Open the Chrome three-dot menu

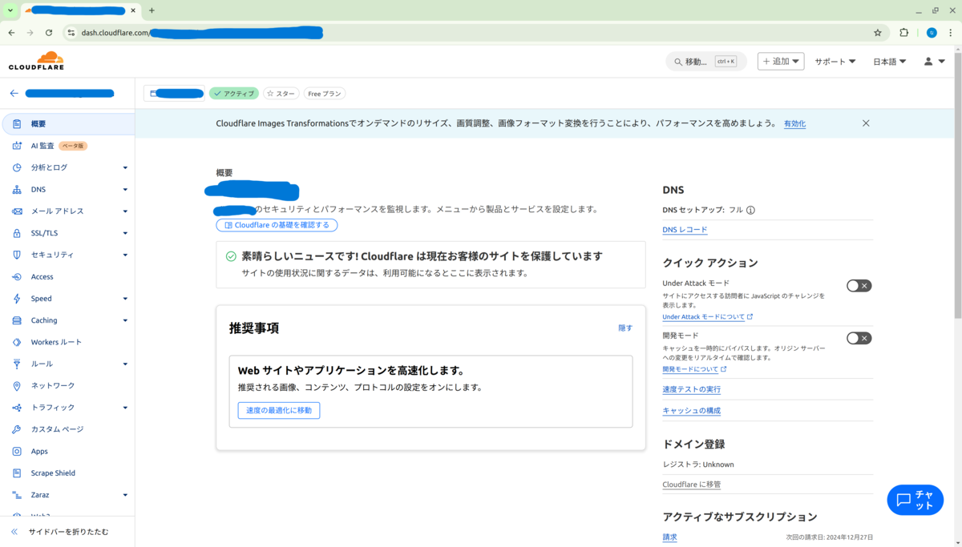[x=951, y=33]
